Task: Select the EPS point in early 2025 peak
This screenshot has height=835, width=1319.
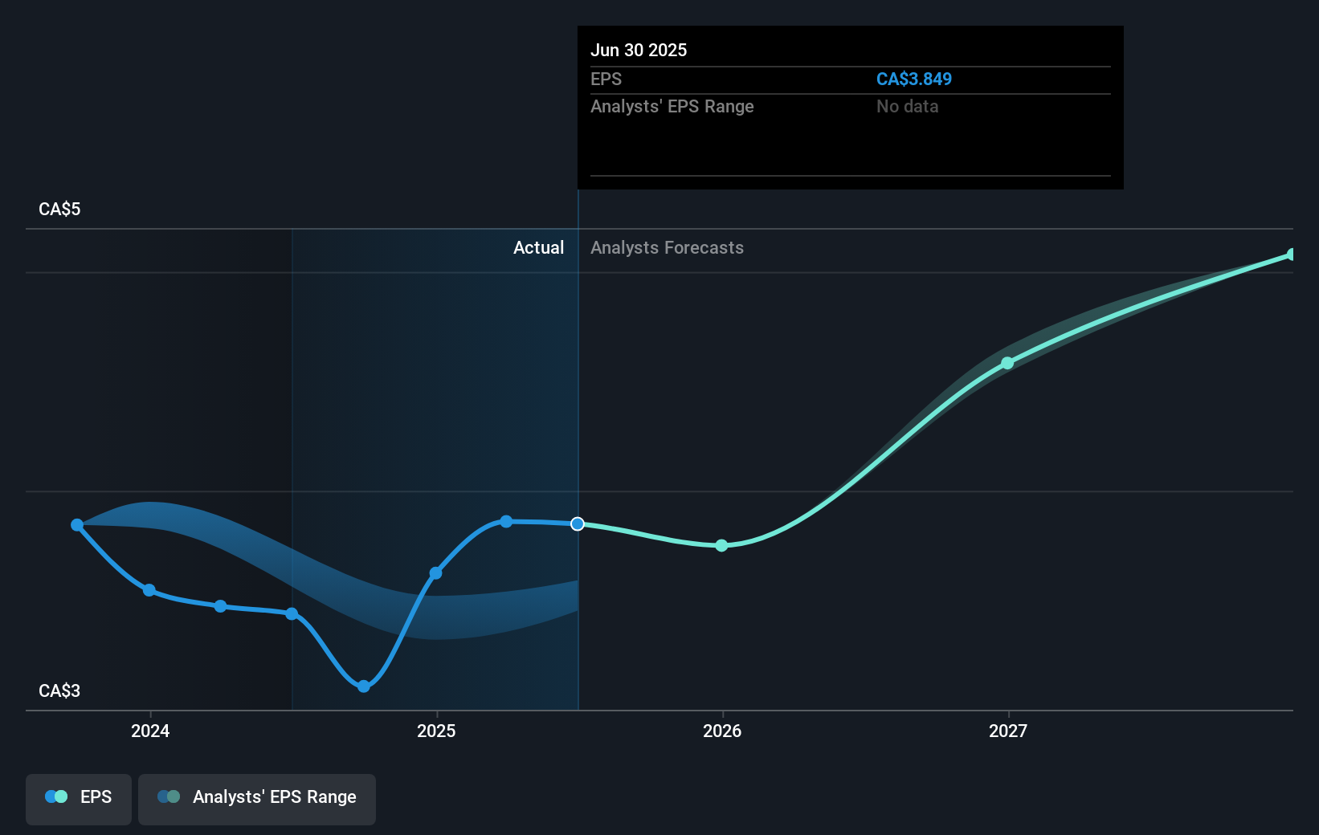Action: click(x=506, y=522)
